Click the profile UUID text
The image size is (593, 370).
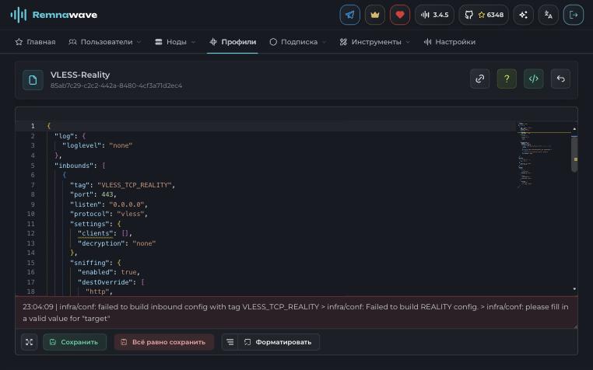(116, 86)
